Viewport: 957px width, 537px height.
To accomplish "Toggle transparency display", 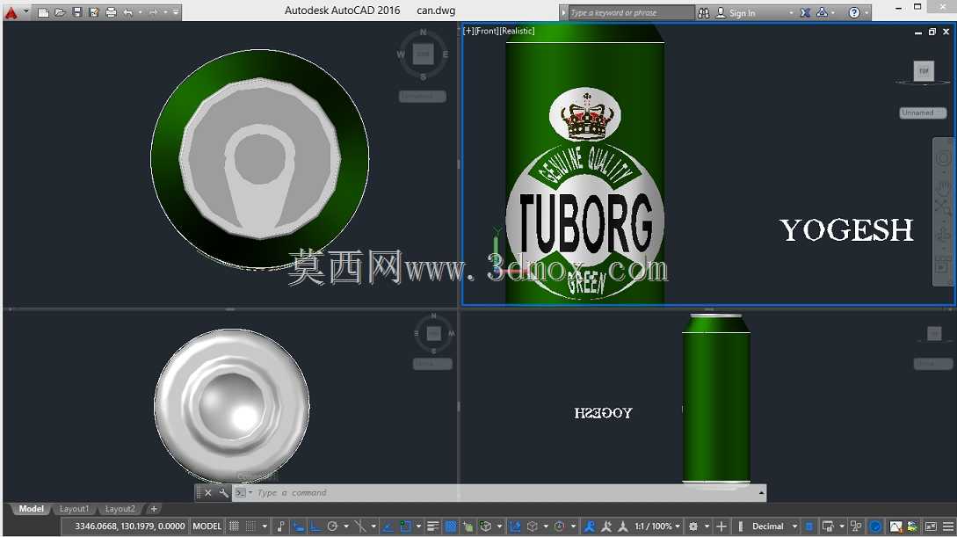I will (451, 526).
